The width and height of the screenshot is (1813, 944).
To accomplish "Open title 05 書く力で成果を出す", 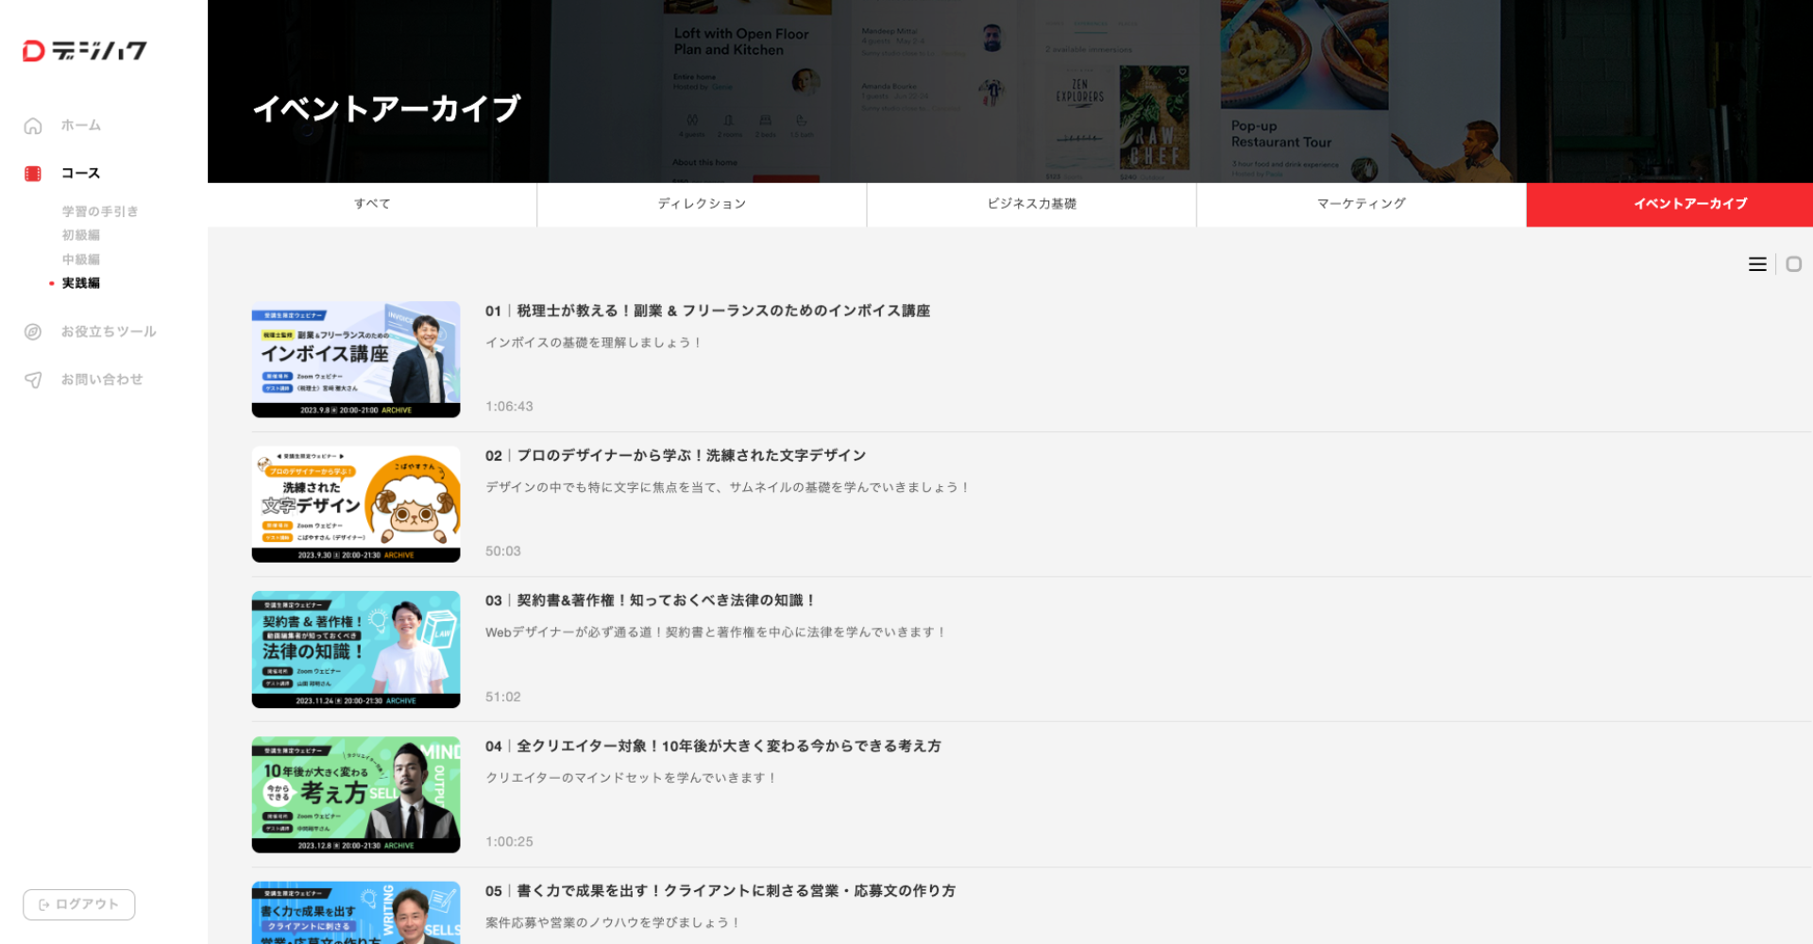I will [720, 891].
